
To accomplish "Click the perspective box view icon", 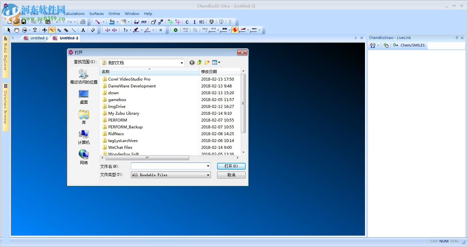I will click(x=154, y=22).
